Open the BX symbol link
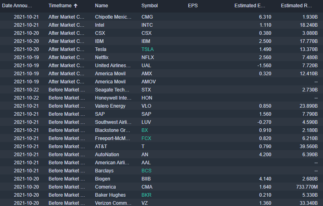Image resolution: width=323 pixels, height=206 pixels. coord(145,130)
